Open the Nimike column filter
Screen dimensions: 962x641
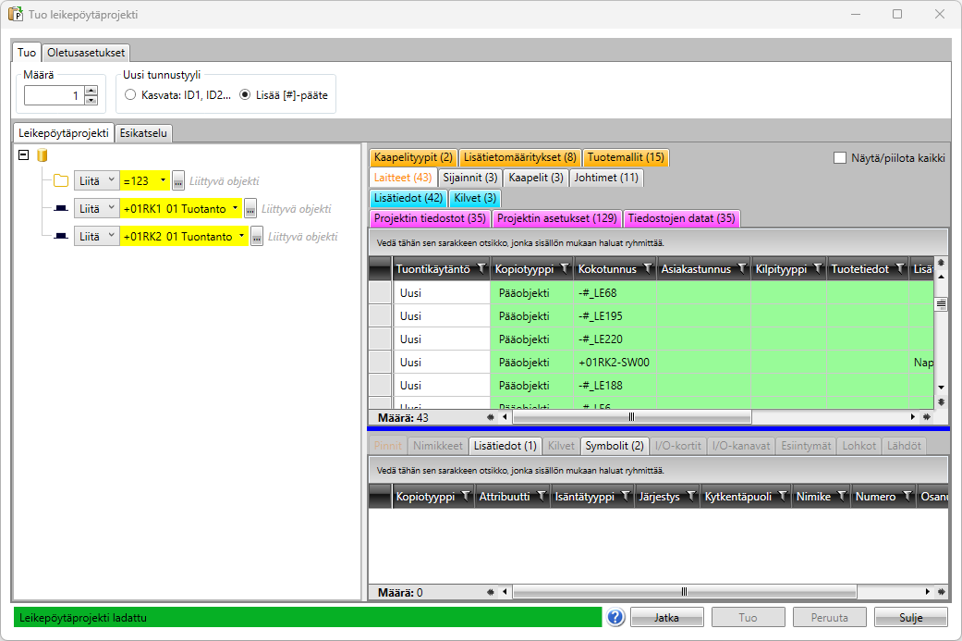point(841,497)
